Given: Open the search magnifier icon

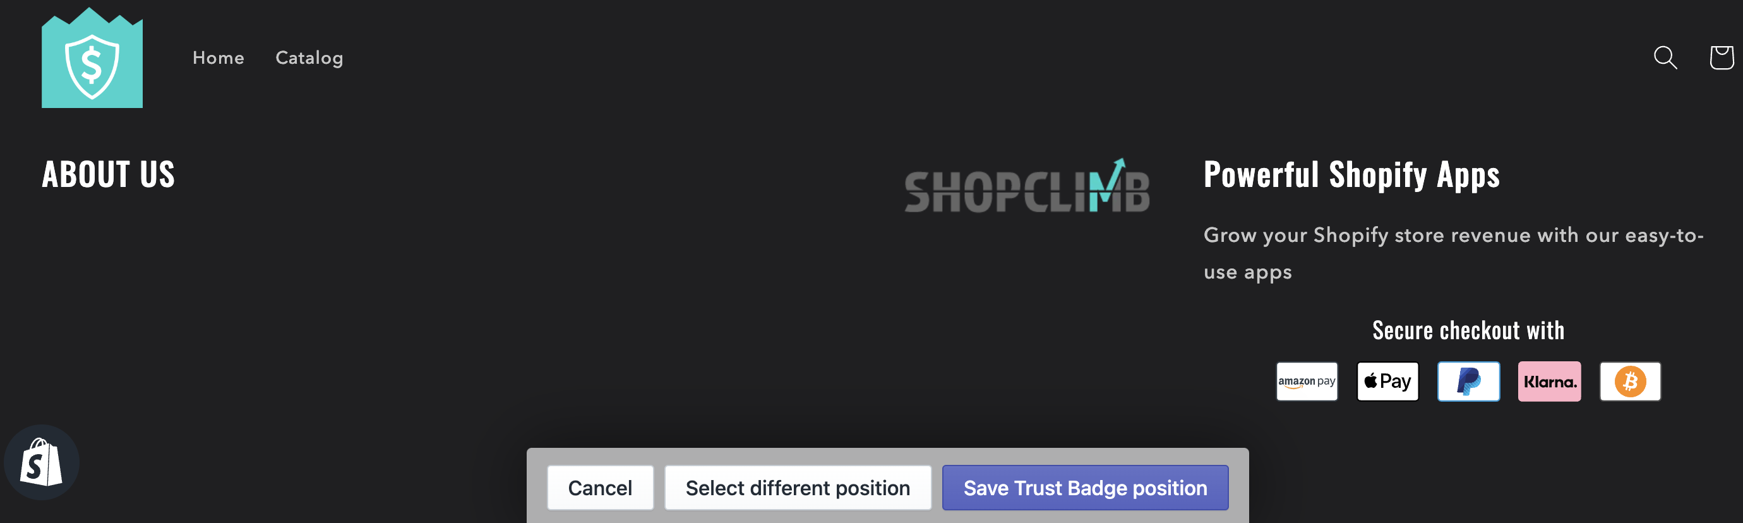Looking at the screenshot, I should coord(1665,57).
